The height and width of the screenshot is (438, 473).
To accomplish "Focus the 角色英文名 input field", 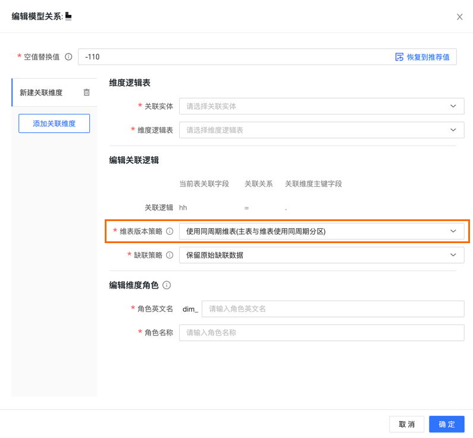I will (x=333, y=309).
